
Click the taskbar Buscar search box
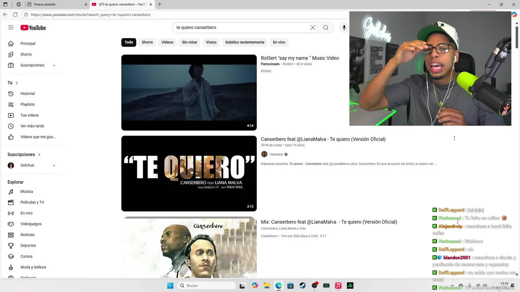click(207, 286)
